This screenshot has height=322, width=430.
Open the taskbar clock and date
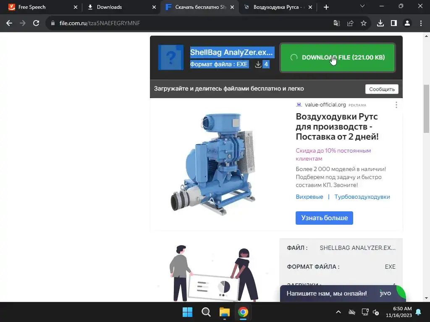click(399, 312)
